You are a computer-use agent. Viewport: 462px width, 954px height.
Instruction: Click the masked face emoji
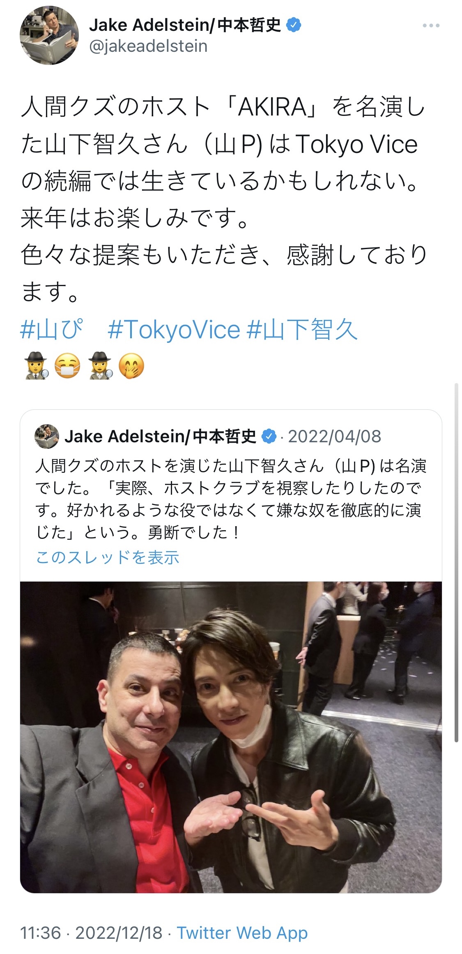[68, 366]
